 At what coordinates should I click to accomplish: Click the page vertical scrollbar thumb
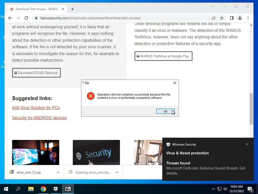coord(251,109)
